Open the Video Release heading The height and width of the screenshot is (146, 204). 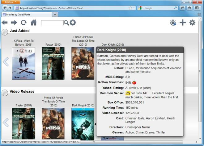(22, 91)
